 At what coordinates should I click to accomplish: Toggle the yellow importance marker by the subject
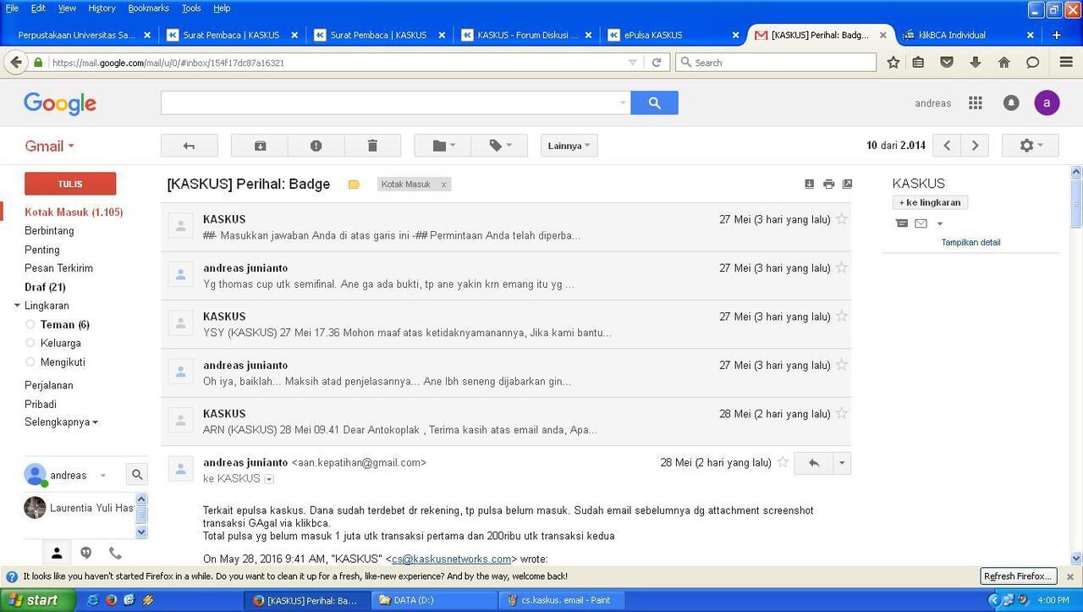354,185
